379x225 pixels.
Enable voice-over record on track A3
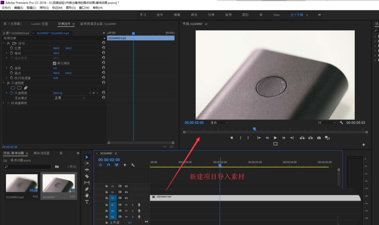pyautogui.click(x=139, y=217)
